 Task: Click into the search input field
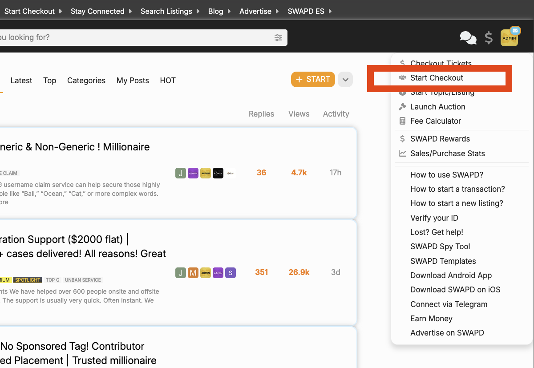(133, 37)
